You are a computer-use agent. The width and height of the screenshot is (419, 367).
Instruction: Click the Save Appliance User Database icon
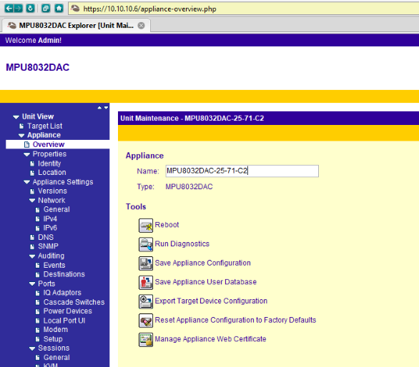(146, 282)
